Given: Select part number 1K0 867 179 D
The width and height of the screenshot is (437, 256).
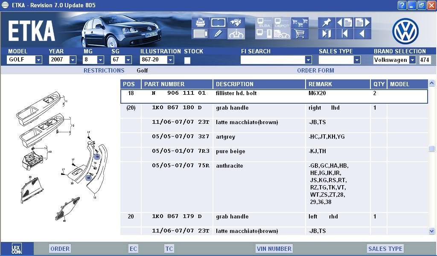Looking at the screenshot, I should 177,216.
